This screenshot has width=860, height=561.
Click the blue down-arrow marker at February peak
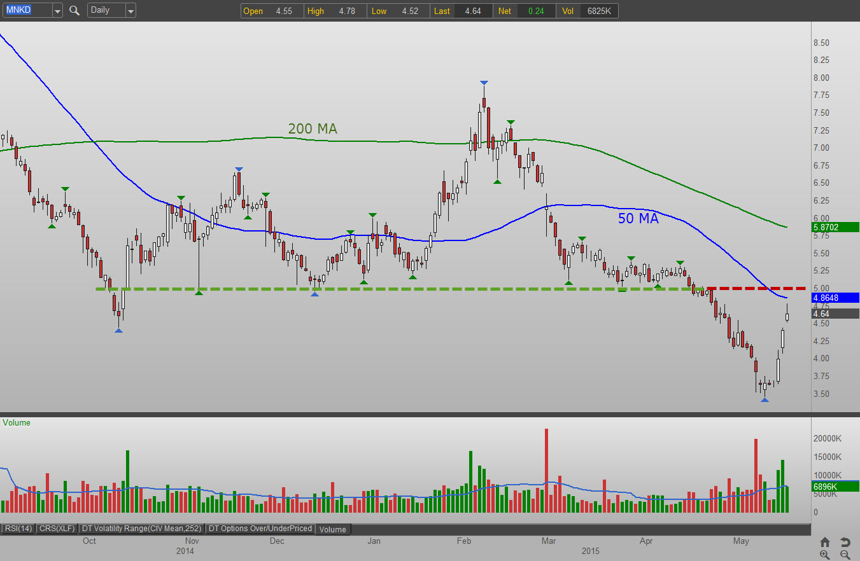[484, 82]
